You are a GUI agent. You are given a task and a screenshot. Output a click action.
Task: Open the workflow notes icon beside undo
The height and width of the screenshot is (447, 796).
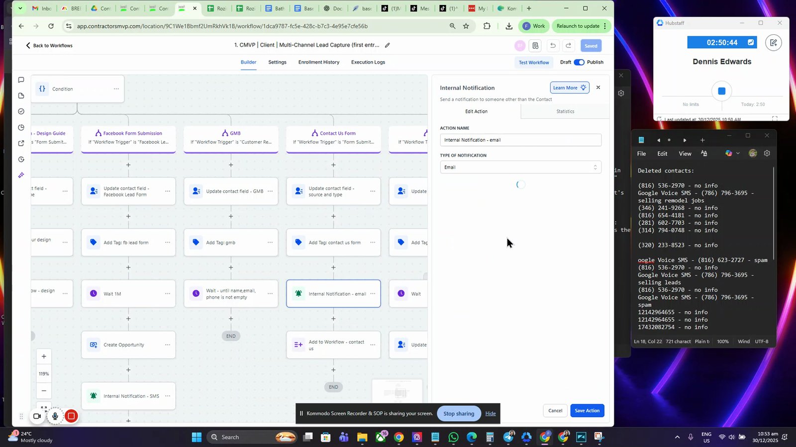(535, 46)
